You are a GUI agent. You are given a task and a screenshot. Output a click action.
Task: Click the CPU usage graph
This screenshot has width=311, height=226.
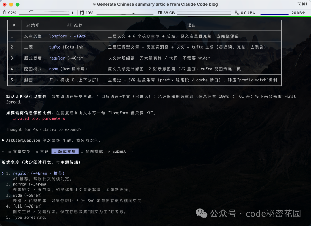coord(125,13)
